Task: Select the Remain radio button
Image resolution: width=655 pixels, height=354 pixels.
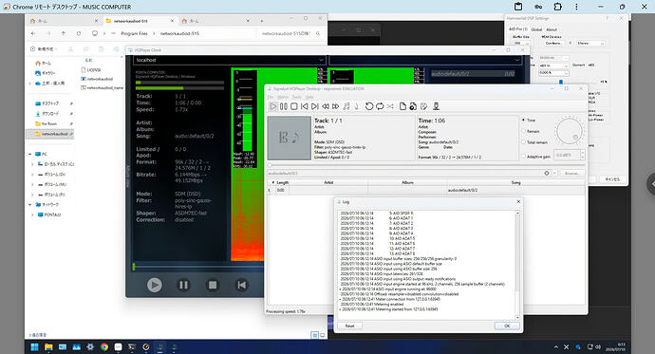Action: click(x=523, y=131)
